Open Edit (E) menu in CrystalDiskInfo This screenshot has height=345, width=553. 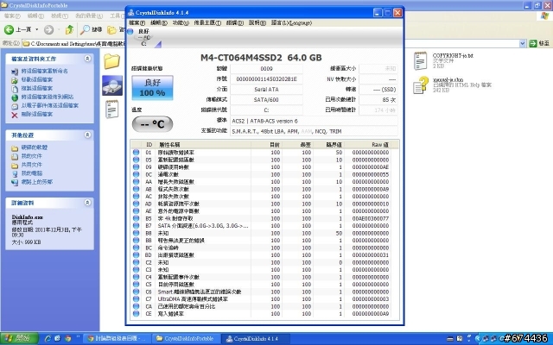click(159, 23)
